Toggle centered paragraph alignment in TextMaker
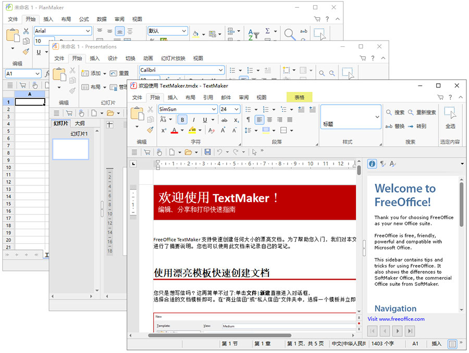The height and width of the screenshot is (353, 469). (x=269, y=120)
